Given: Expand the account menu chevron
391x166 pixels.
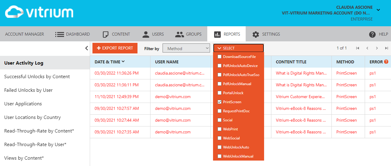Looking at the screenshot, I should pos(378,10).
